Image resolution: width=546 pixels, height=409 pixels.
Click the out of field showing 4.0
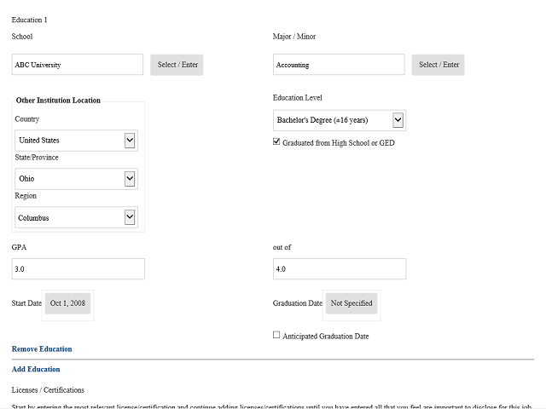(x=340, y=269)
